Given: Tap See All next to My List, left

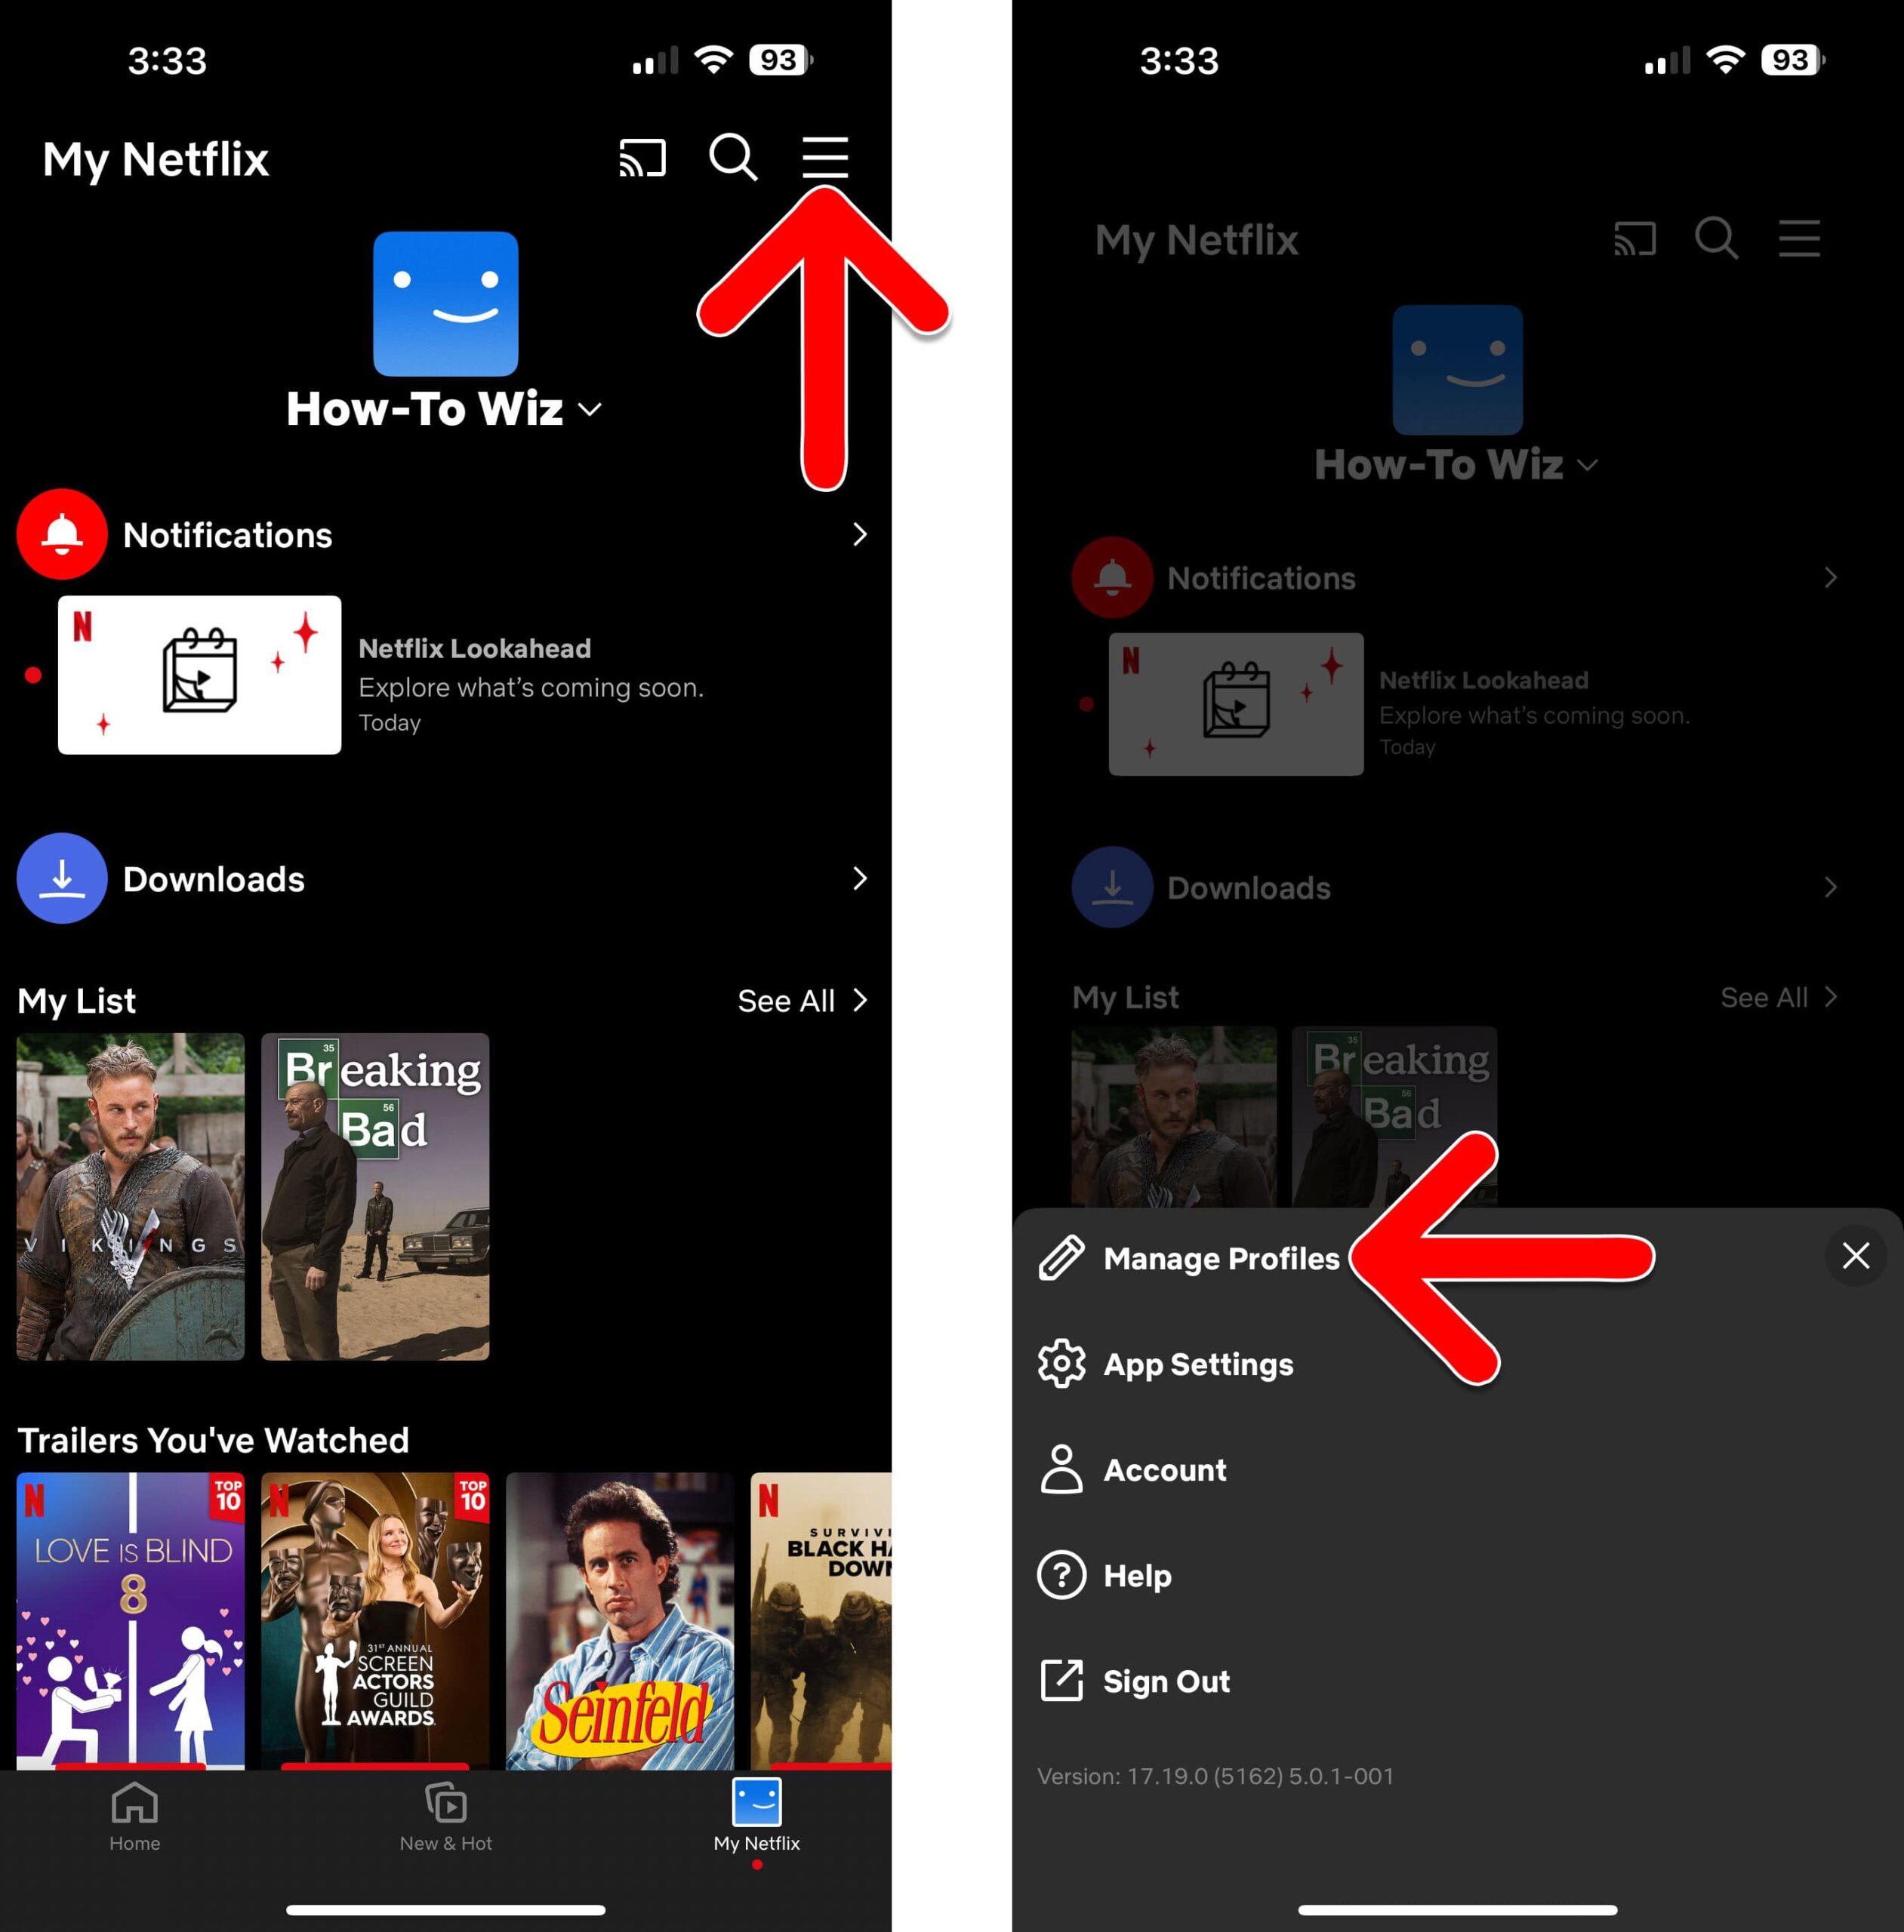Looking at the screenshot, I should [802, 1001].
